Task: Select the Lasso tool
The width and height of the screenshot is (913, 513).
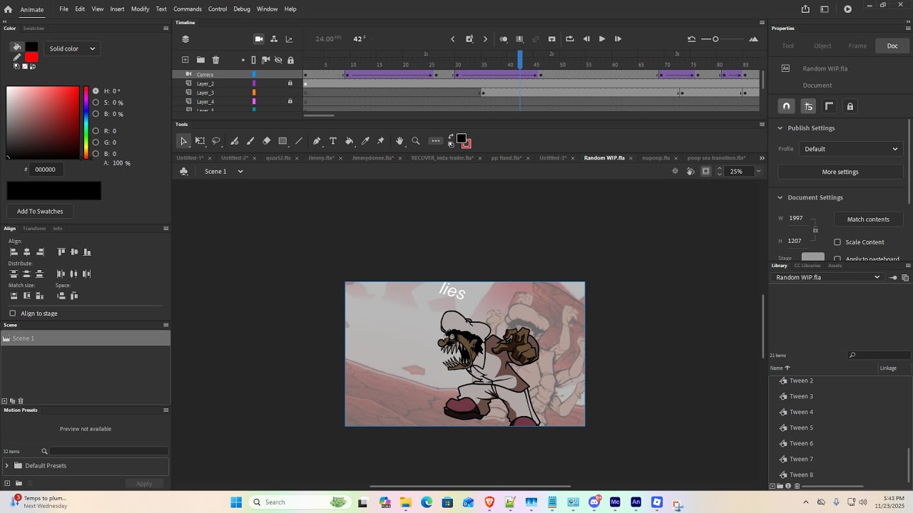Action: pyautogui.click(x=216, y=141)
